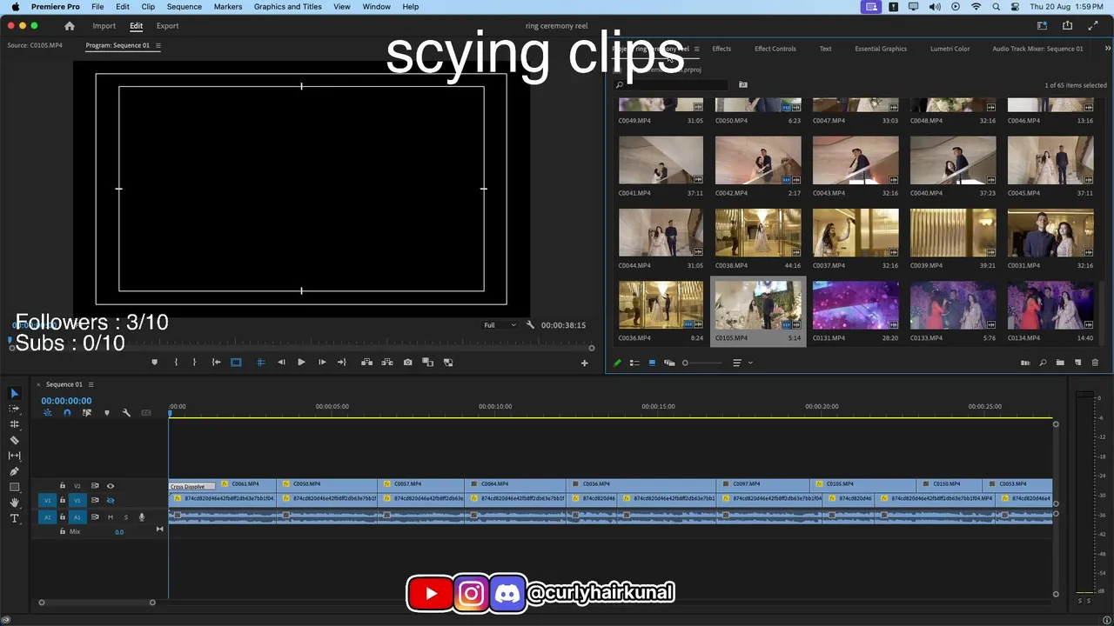Step forward one frame
The width and height of the screenshot is (1114, 626).
pos(322,363)
